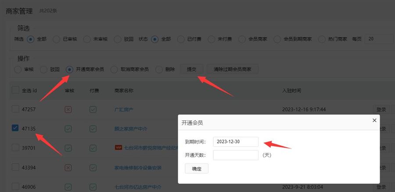This screenshot has height=192, width=395.
Task: Click red X audit icon for 47257
Action: click(68, 109)
